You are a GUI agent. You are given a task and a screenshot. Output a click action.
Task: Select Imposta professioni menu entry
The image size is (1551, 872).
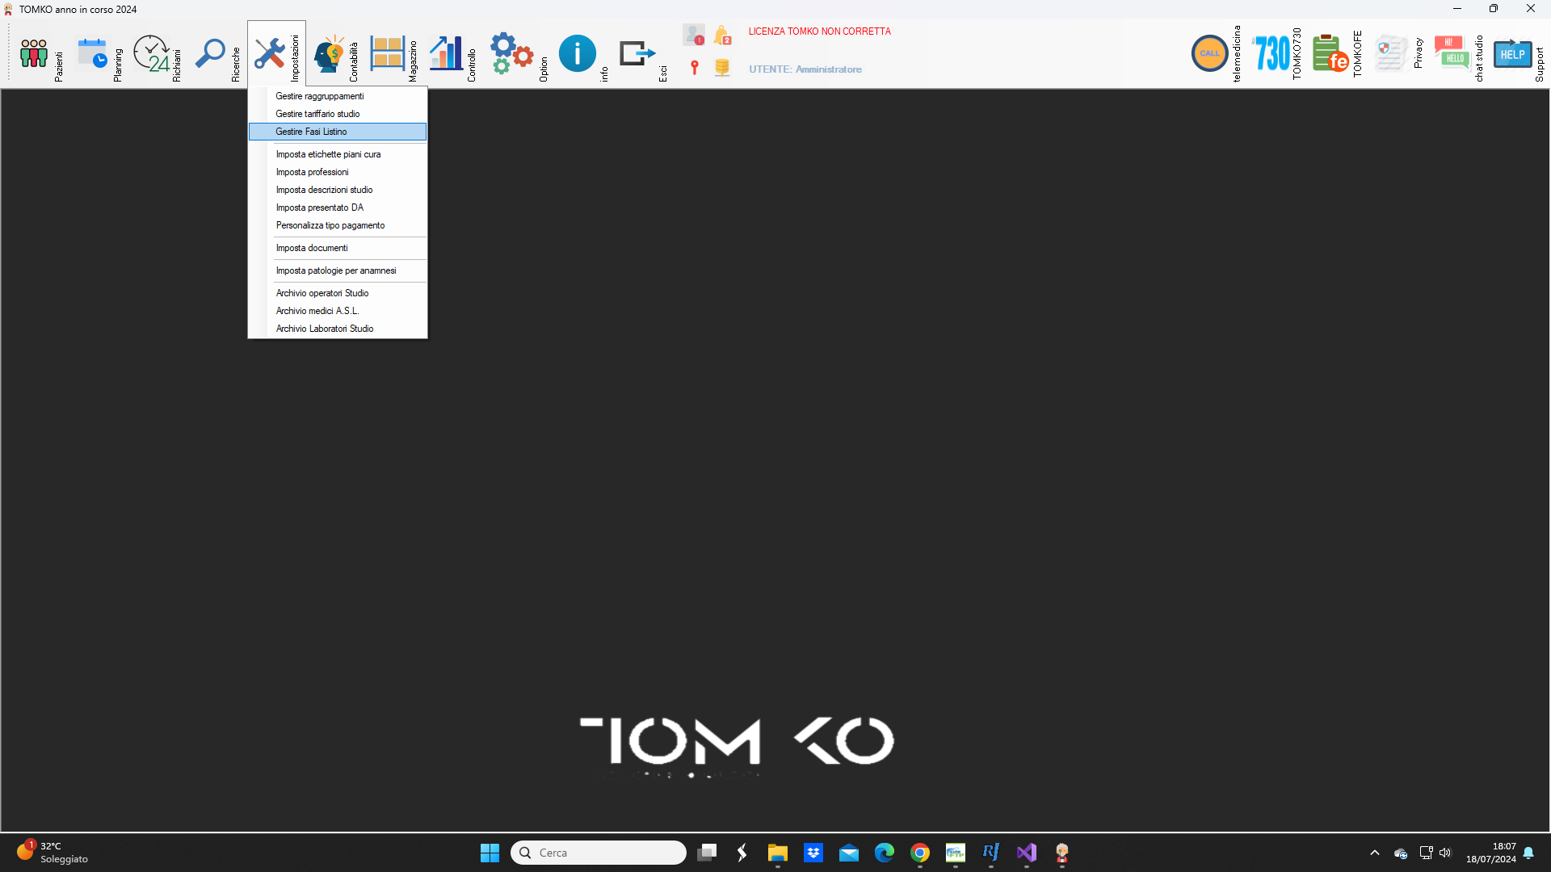pos(338,172)
